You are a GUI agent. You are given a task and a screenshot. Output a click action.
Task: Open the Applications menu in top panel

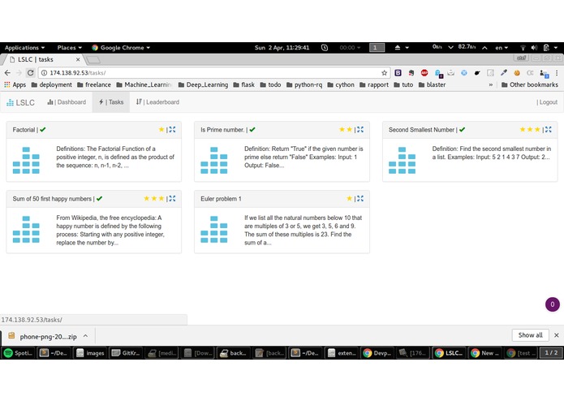tap(24, 47)
